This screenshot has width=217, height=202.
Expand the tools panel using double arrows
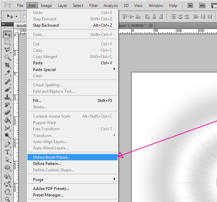[3, 24]
